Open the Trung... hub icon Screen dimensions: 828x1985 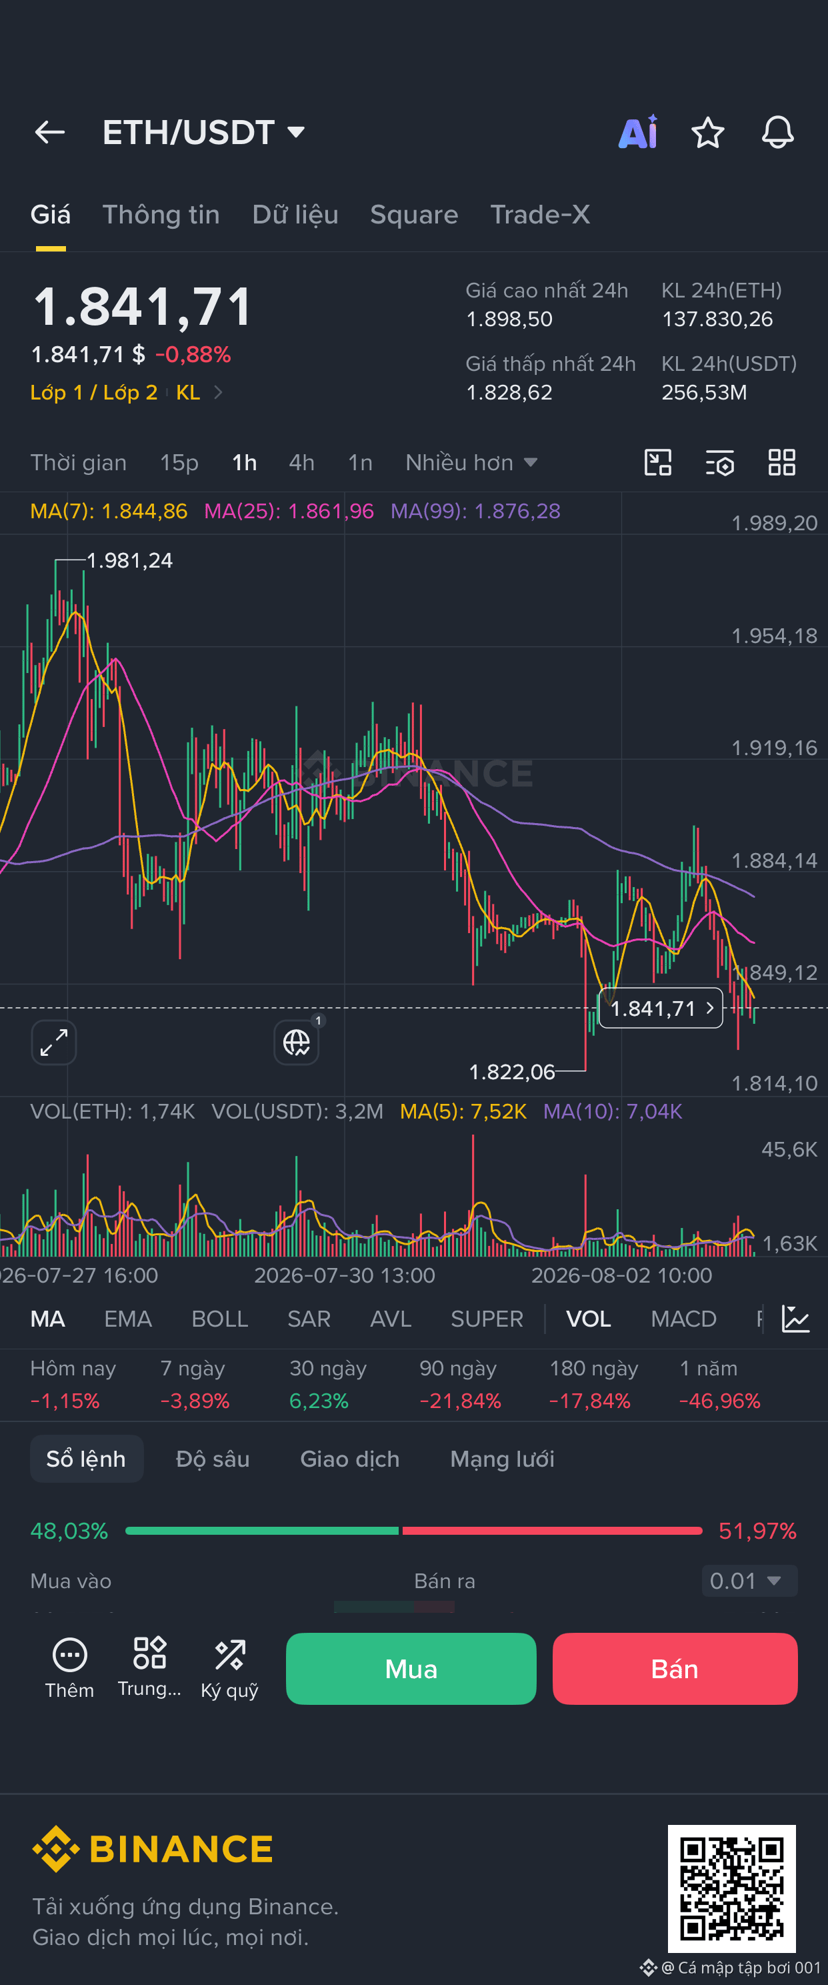click(149, 1668)
